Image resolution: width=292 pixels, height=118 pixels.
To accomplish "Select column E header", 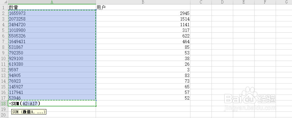I will [244, 2].
